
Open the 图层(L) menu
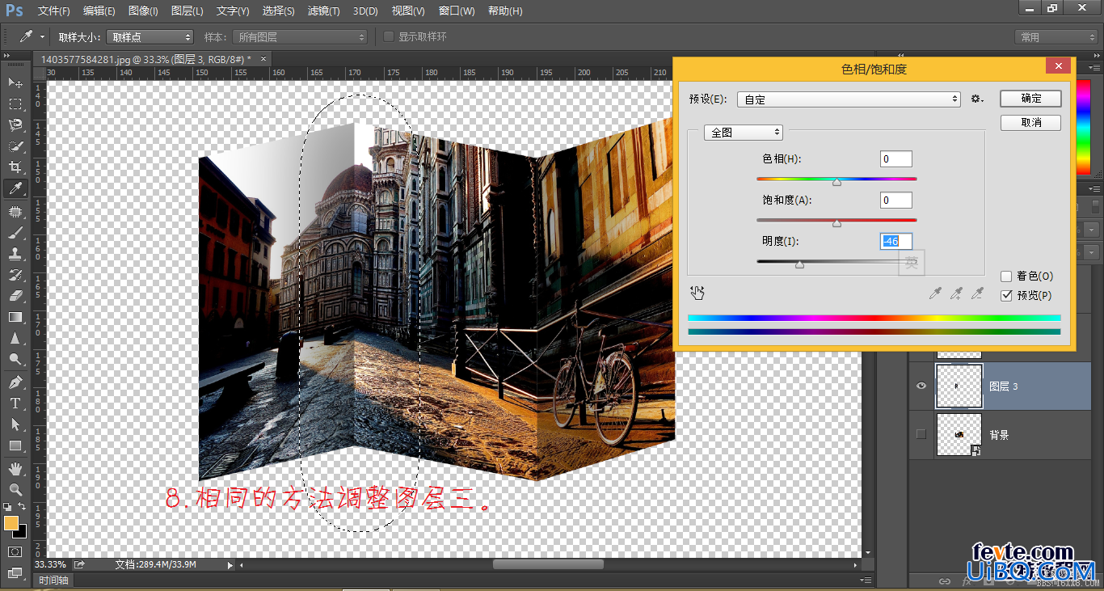point(188,11)
